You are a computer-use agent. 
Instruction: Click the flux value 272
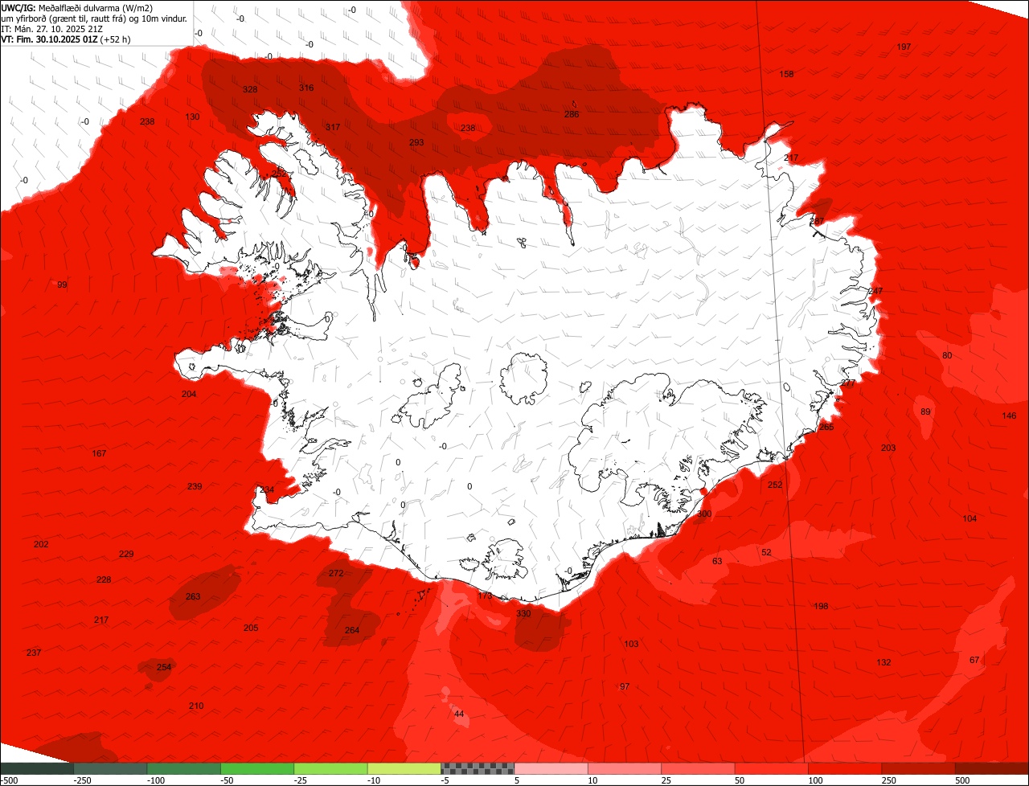tap(336, 573)
